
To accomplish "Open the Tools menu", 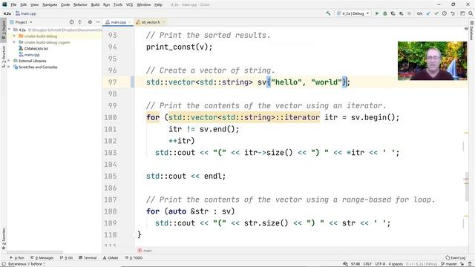I will [x=118, y=4].
